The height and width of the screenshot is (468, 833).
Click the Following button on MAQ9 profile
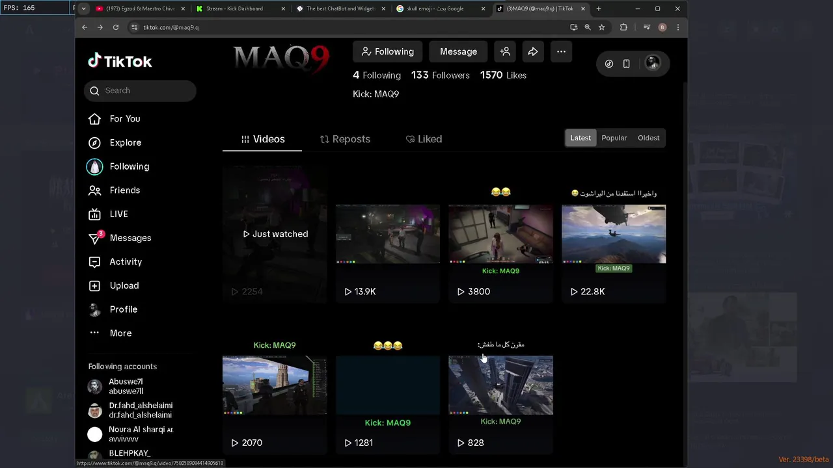(387, 51)
